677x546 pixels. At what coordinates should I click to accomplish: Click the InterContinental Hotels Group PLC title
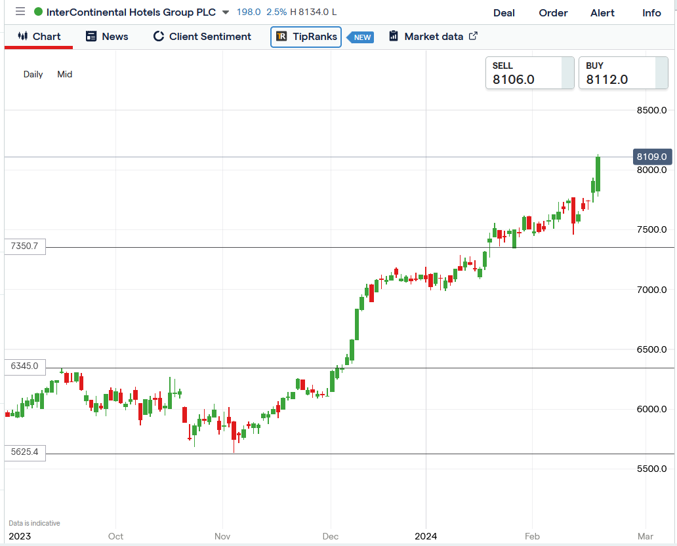[131, 12]
